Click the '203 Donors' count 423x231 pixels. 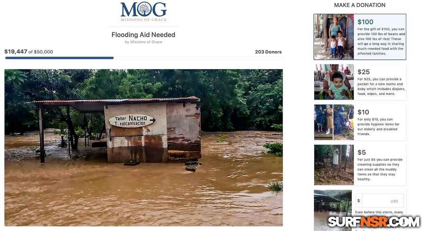(x=268, y=52)
